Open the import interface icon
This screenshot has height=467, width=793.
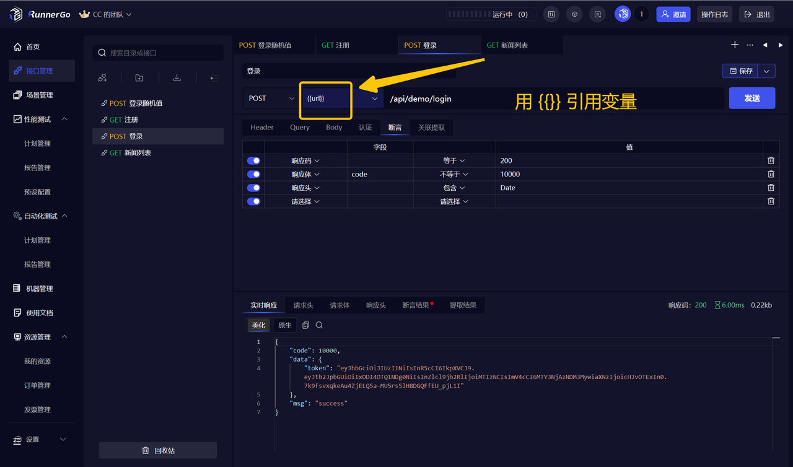click(176, 77)
